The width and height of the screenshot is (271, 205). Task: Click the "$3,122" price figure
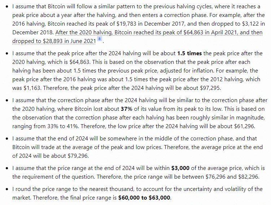[x=248, y=24]
